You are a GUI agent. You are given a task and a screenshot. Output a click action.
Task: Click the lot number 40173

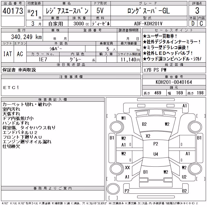(x=13, y=11)
